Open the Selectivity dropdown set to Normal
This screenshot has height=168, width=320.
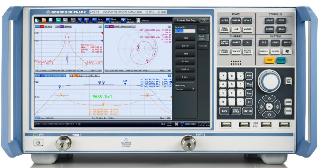pos(185,89)
